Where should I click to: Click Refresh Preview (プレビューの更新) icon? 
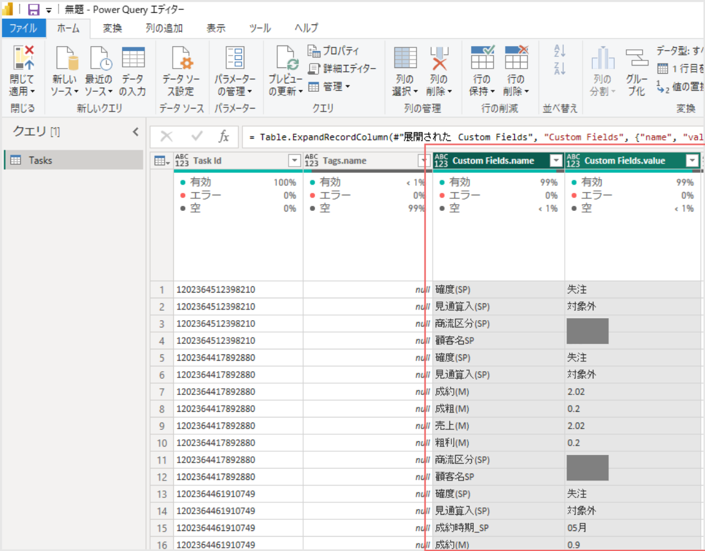click(286, 59)
